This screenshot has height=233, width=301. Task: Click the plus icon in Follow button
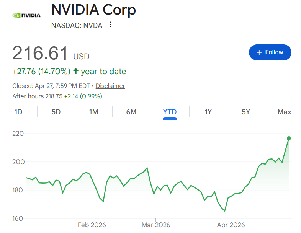pos(259,52)
